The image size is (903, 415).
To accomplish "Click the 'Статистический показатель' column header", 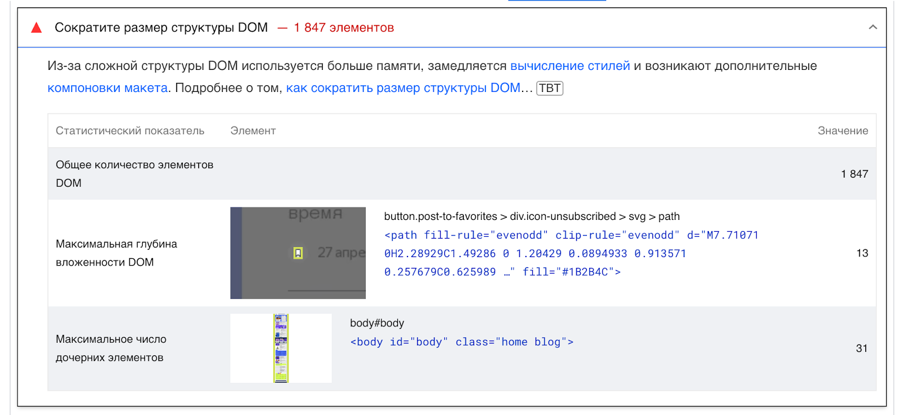I will pyautogui.click(x=130, y=131).
